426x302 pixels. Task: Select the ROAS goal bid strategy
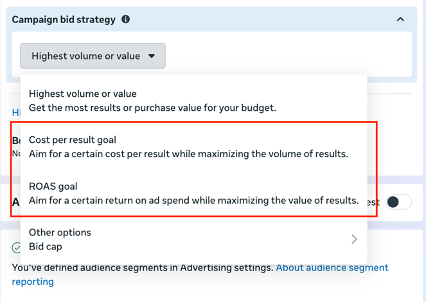pyautogui.click(x=53, y=187)
